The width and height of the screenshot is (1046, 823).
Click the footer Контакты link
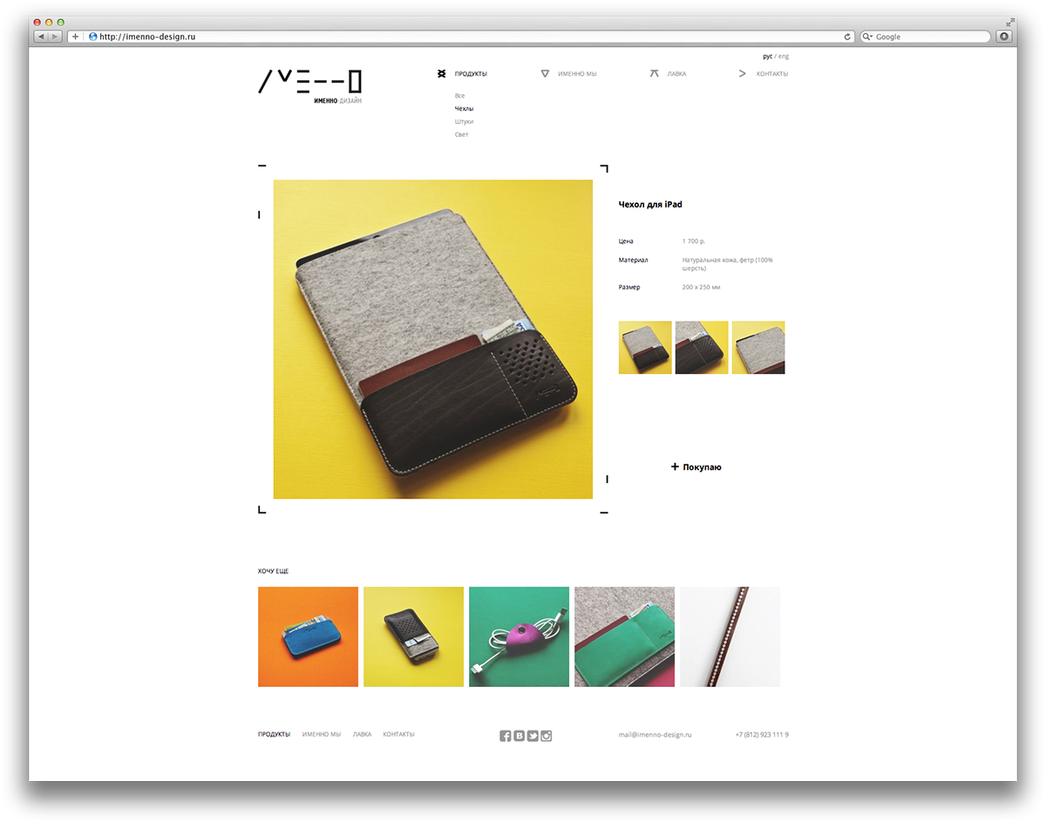[398, 735]
